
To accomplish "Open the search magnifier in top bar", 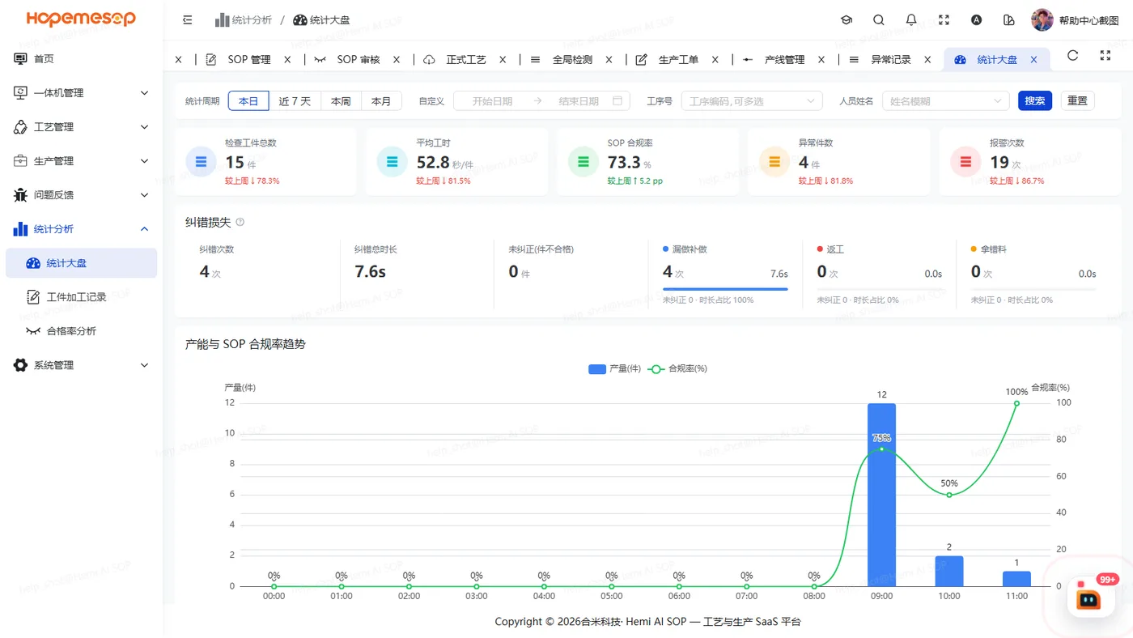I will click(x=879, y=20).
